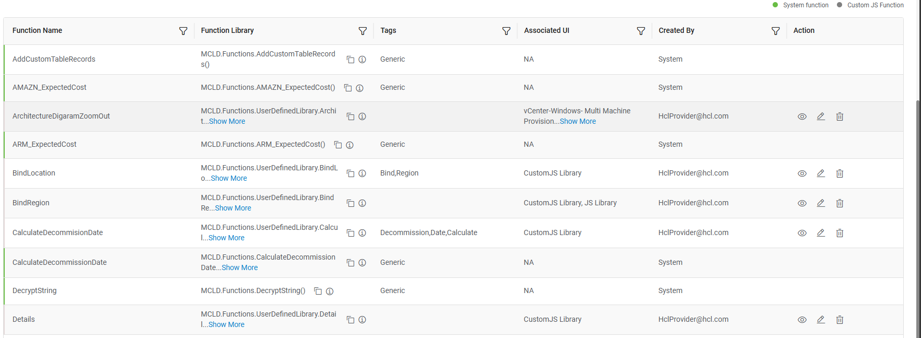Screen dimensions: 921x338
Task: View the Details function
Action: [802, 320]
